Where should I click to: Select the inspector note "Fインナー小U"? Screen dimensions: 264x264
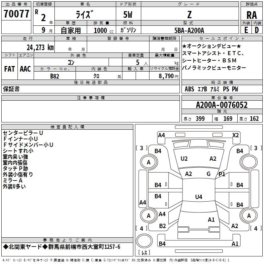click(20, 139)
